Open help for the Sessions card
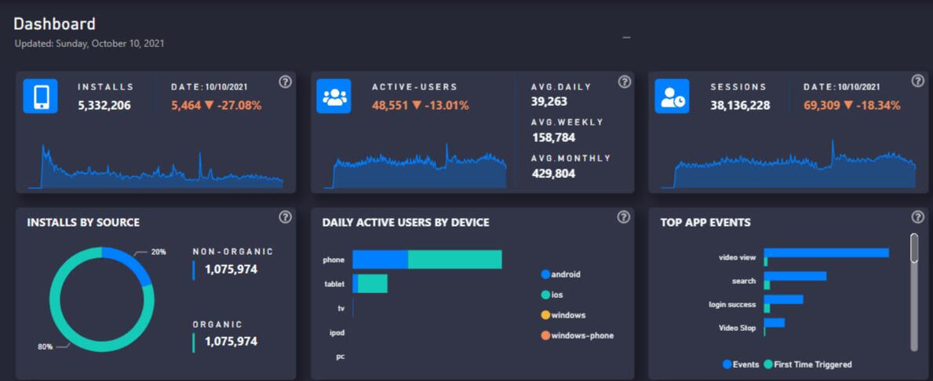933x381 pixels. click(917, 82)
